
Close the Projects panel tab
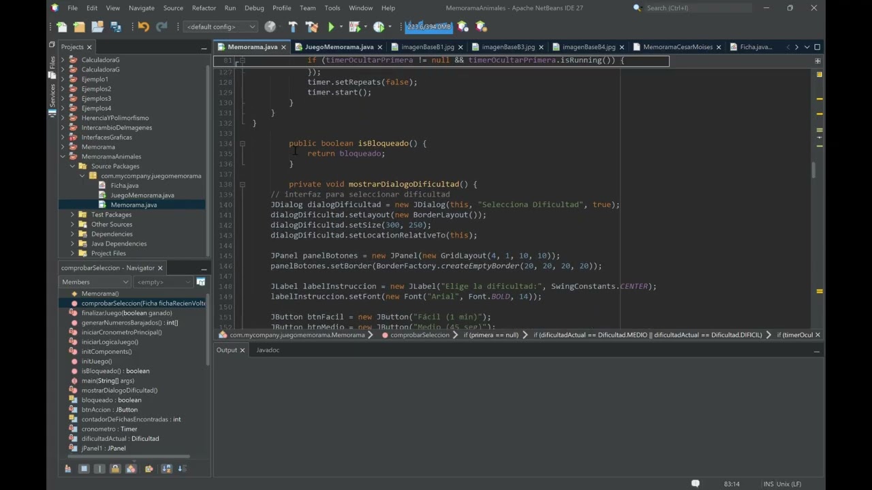point(89,47)
